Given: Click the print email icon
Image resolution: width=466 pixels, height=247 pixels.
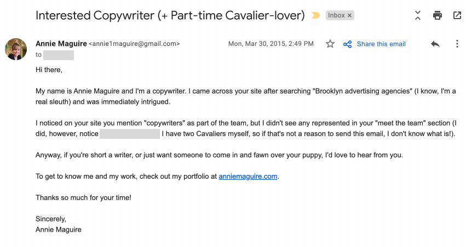Looking at the screenshot, I should (x=437, y=15).
